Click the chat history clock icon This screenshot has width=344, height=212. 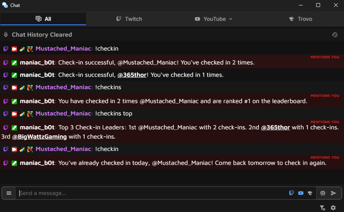tap(335, 35)
